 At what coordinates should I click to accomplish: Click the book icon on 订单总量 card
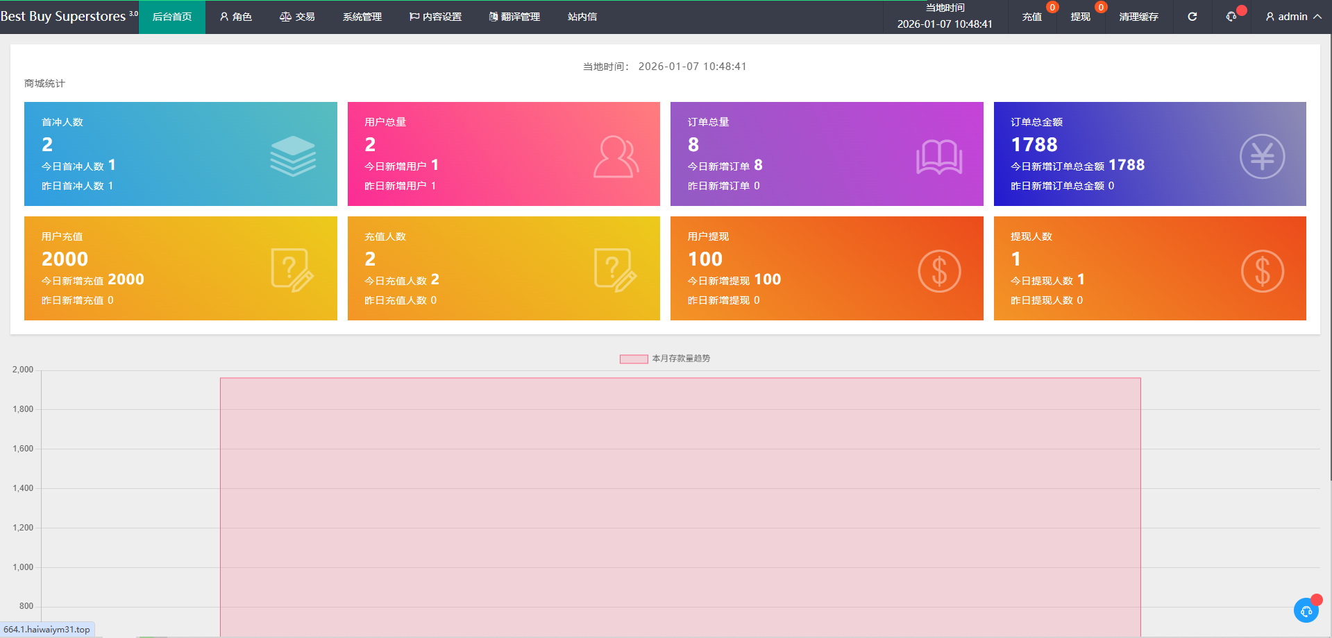938,157
